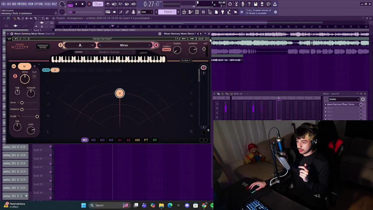Open the Line snap dropdown
Screen dimensions: 373x210
coord(146,12)
